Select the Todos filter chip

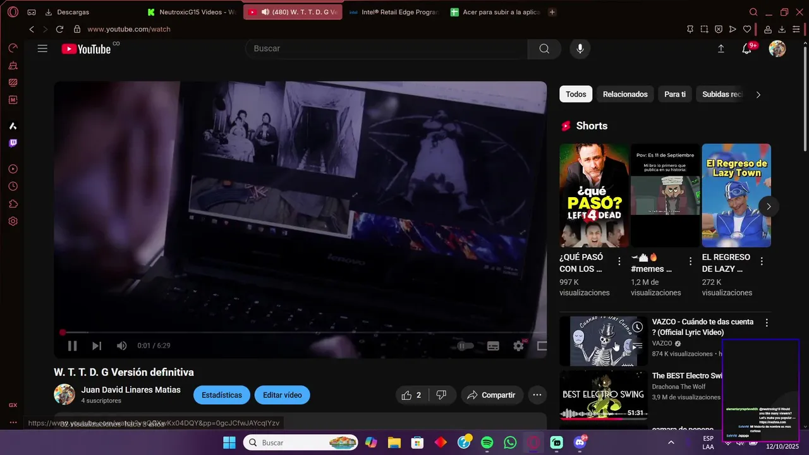[x=576, y=94]
